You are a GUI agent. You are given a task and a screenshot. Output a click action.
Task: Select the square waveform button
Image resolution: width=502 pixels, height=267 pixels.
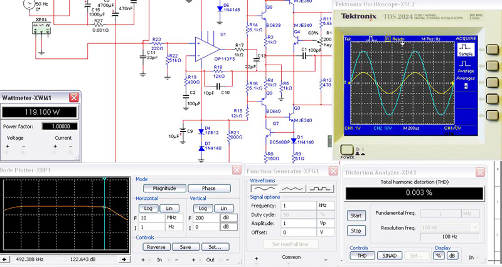[x=321, y=188]
